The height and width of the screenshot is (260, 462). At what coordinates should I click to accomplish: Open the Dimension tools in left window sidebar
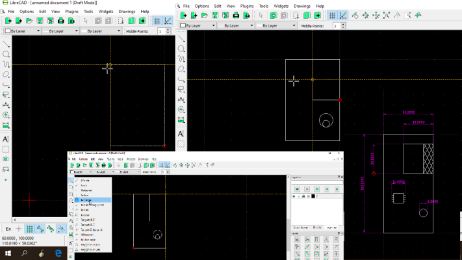(x=6, y=105)
